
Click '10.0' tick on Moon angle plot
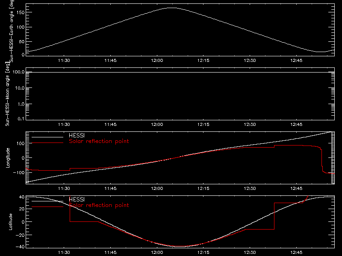(x=20, y=88)
